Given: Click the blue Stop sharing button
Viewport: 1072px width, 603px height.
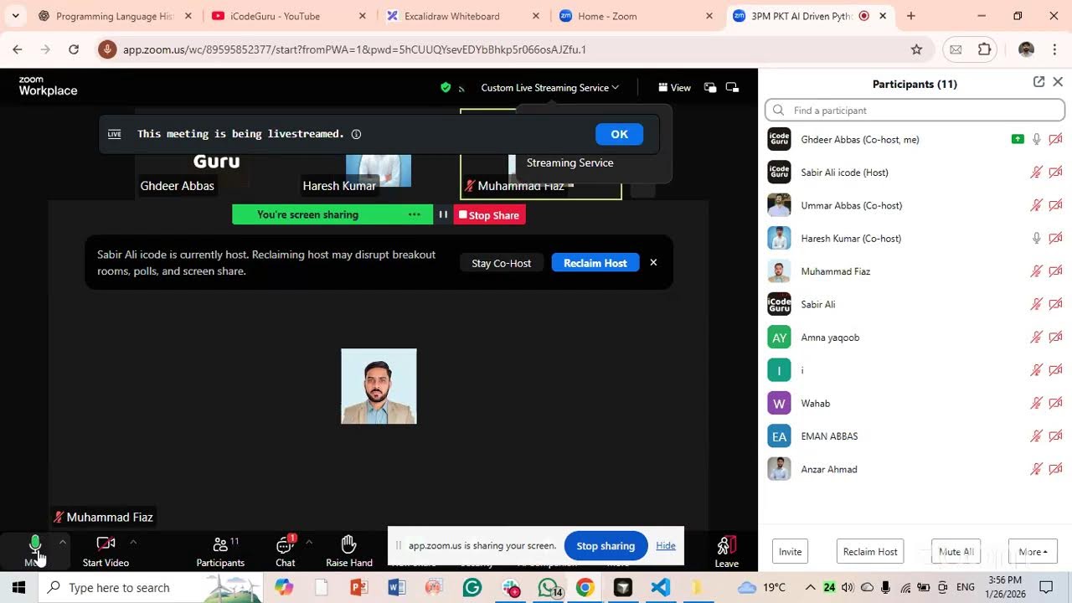Looking at the screenshot, I should click(606, 546).
